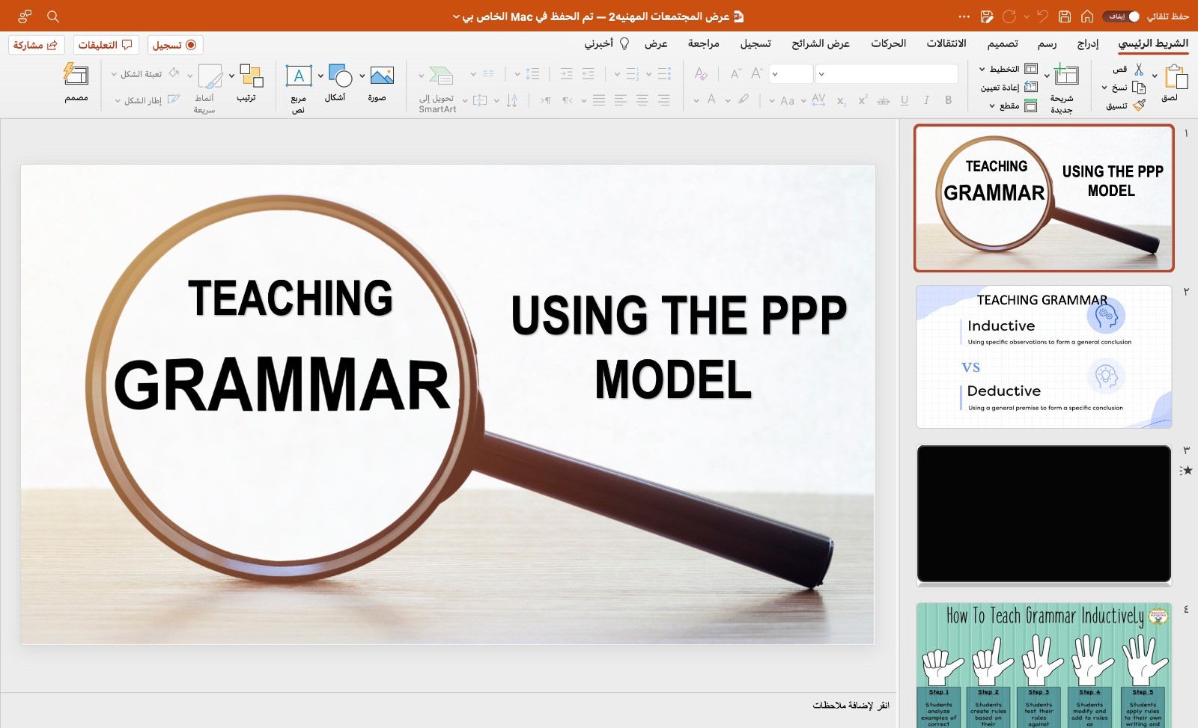Toggle Strikethrough formatting (ab)
The image size is (1198, 728).
884,100
